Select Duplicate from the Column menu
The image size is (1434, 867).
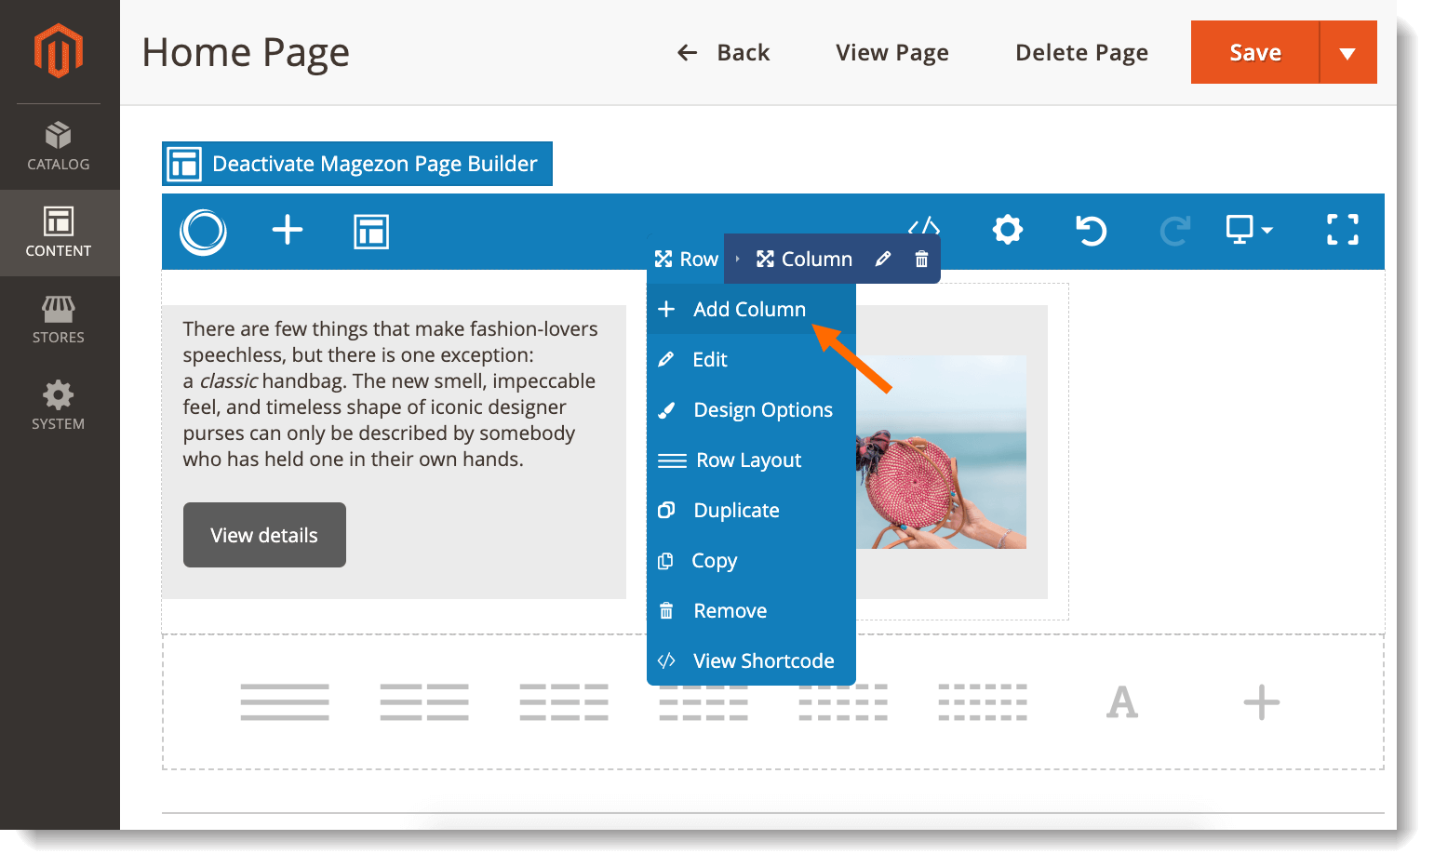pyautogui.click(x=735, y=510)
